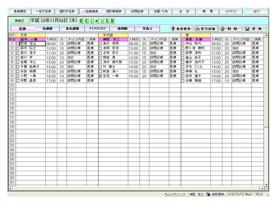This screenshot has height=204, width=277.
Task: Check the box for 佐藤 洋之
Action: click(18, 62)
